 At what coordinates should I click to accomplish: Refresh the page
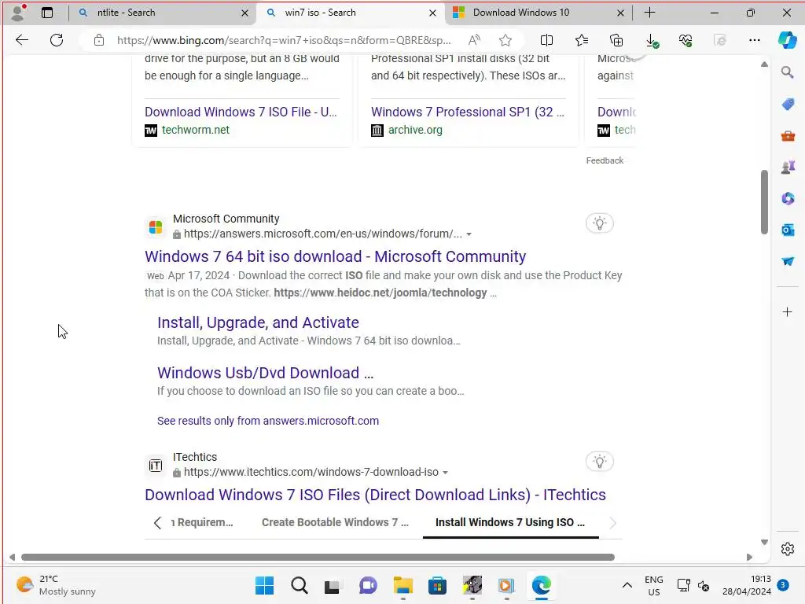pyautogui.click(x=57, y=40)
